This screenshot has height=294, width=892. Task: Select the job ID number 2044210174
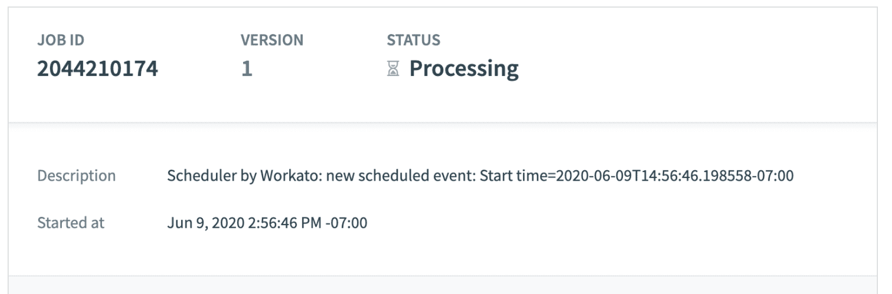(98, 69)
